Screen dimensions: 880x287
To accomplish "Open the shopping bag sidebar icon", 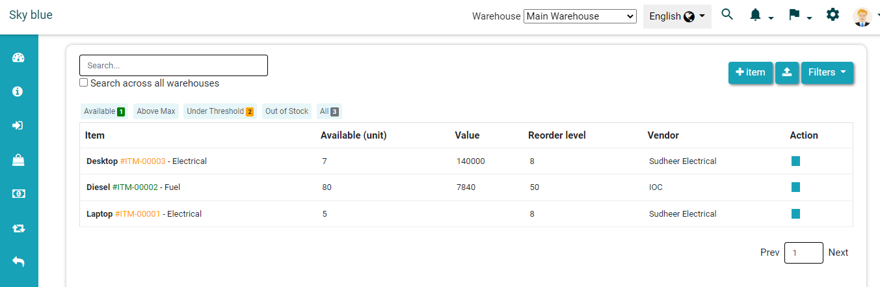I will [18, 160].
